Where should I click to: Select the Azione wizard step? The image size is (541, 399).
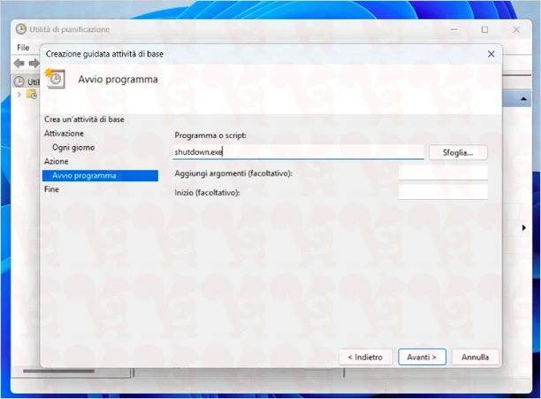pyautogui.click(x=57, y=162)
